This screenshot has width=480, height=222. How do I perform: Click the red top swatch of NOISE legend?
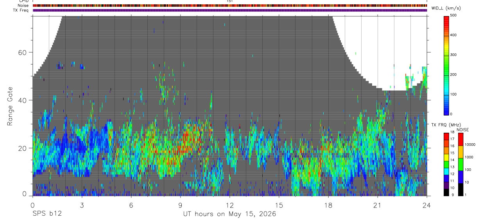coord(461,139)
